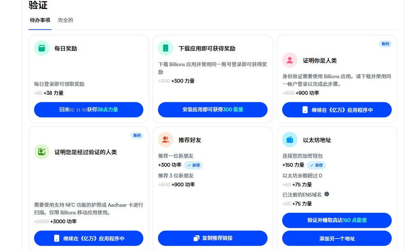Click the green calendar icon on 每日奖励 card
This screenshot has width=407, height=250.
(42, 48)
